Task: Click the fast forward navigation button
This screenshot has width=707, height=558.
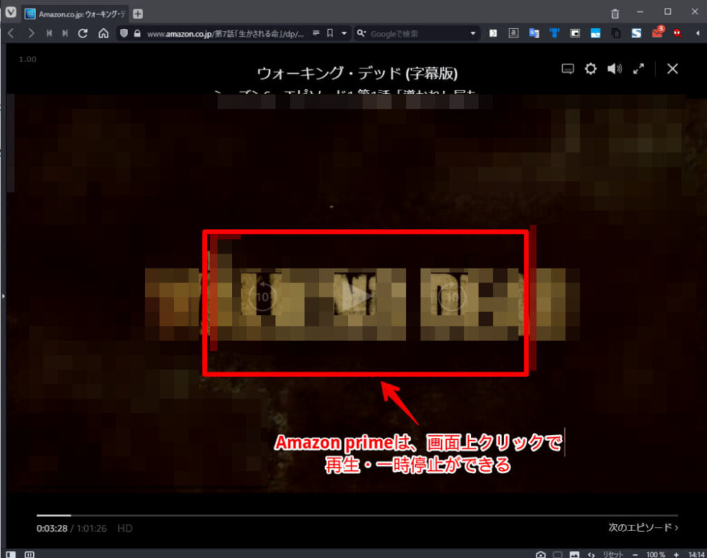Action: 65,33
